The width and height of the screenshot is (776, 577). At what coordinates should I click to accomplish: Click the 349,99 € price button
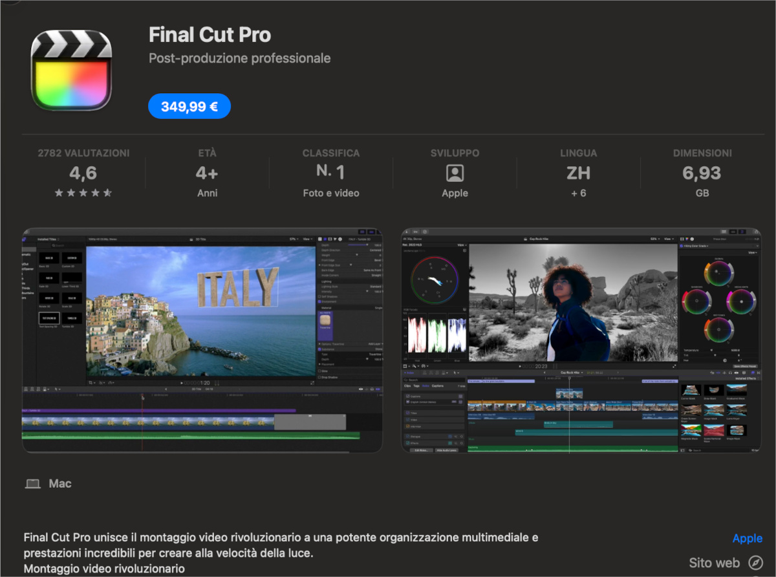(189, 107)
